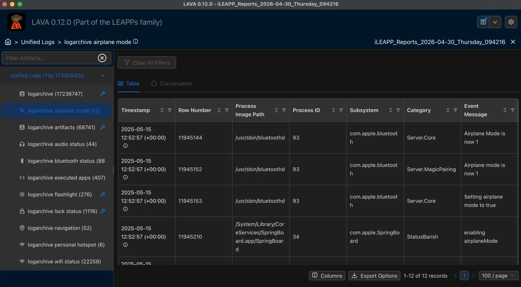
Task: Open filter for Row Number column
Action: tap(227, 110)
